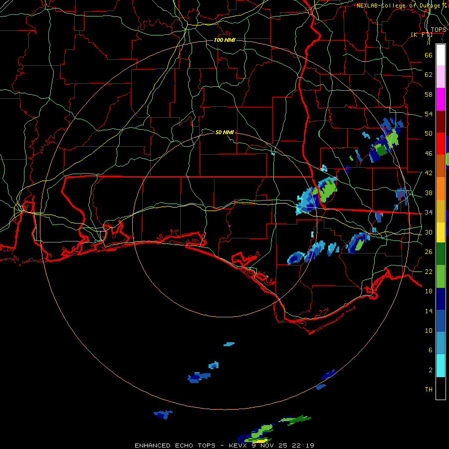Click the magenta radar site marker
Image resolution: width=449 pixels, height=449 pixels.
[229, 226]
